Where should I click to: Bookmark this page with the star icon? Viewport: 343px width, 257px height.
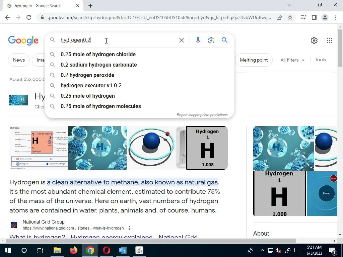tap(290, 17)
